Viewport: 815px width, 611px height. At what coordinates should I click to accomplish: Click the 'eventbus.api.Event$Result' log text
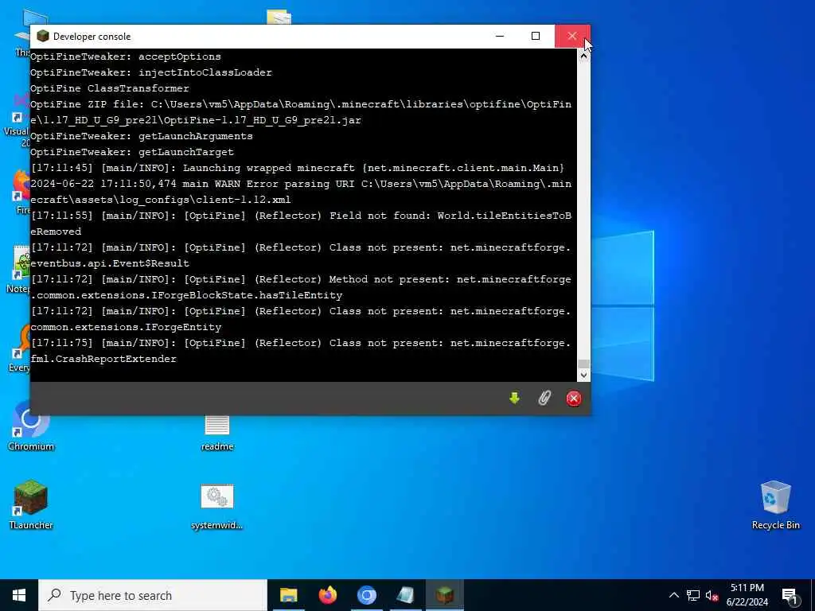pyautogui.click(x=110, y=263)
